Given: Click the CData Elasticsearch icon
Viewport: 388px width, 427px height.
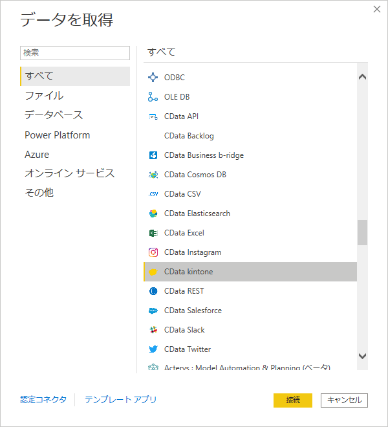Looking at the screenshot, I should (x=153, y=213).
